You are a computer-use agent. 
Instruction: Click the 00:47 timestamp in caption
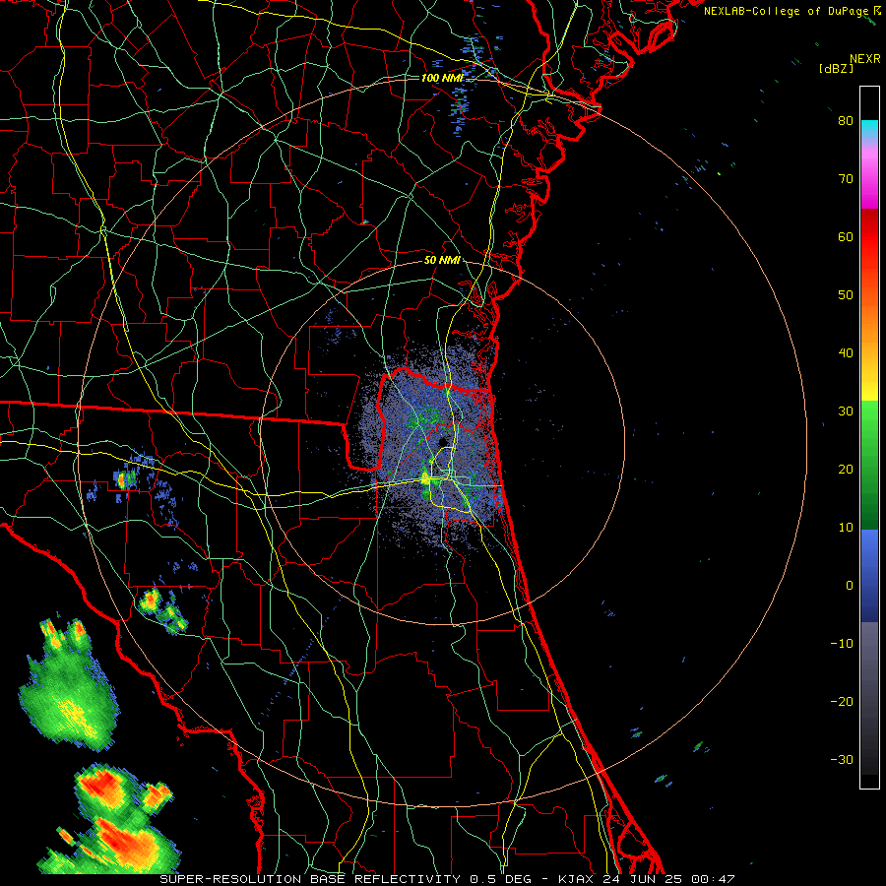(715, 879)
